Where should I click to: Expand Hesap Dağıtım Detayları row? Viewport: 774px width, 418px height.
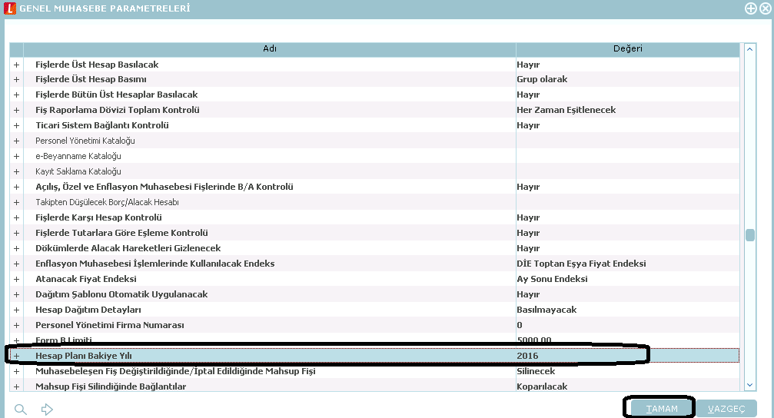click(16, 310)
